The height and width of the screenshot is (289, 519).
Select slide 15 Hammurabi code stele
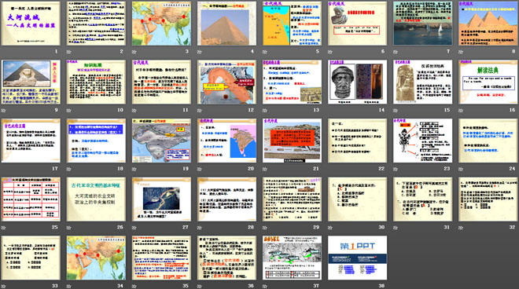[x=423, y=82]
